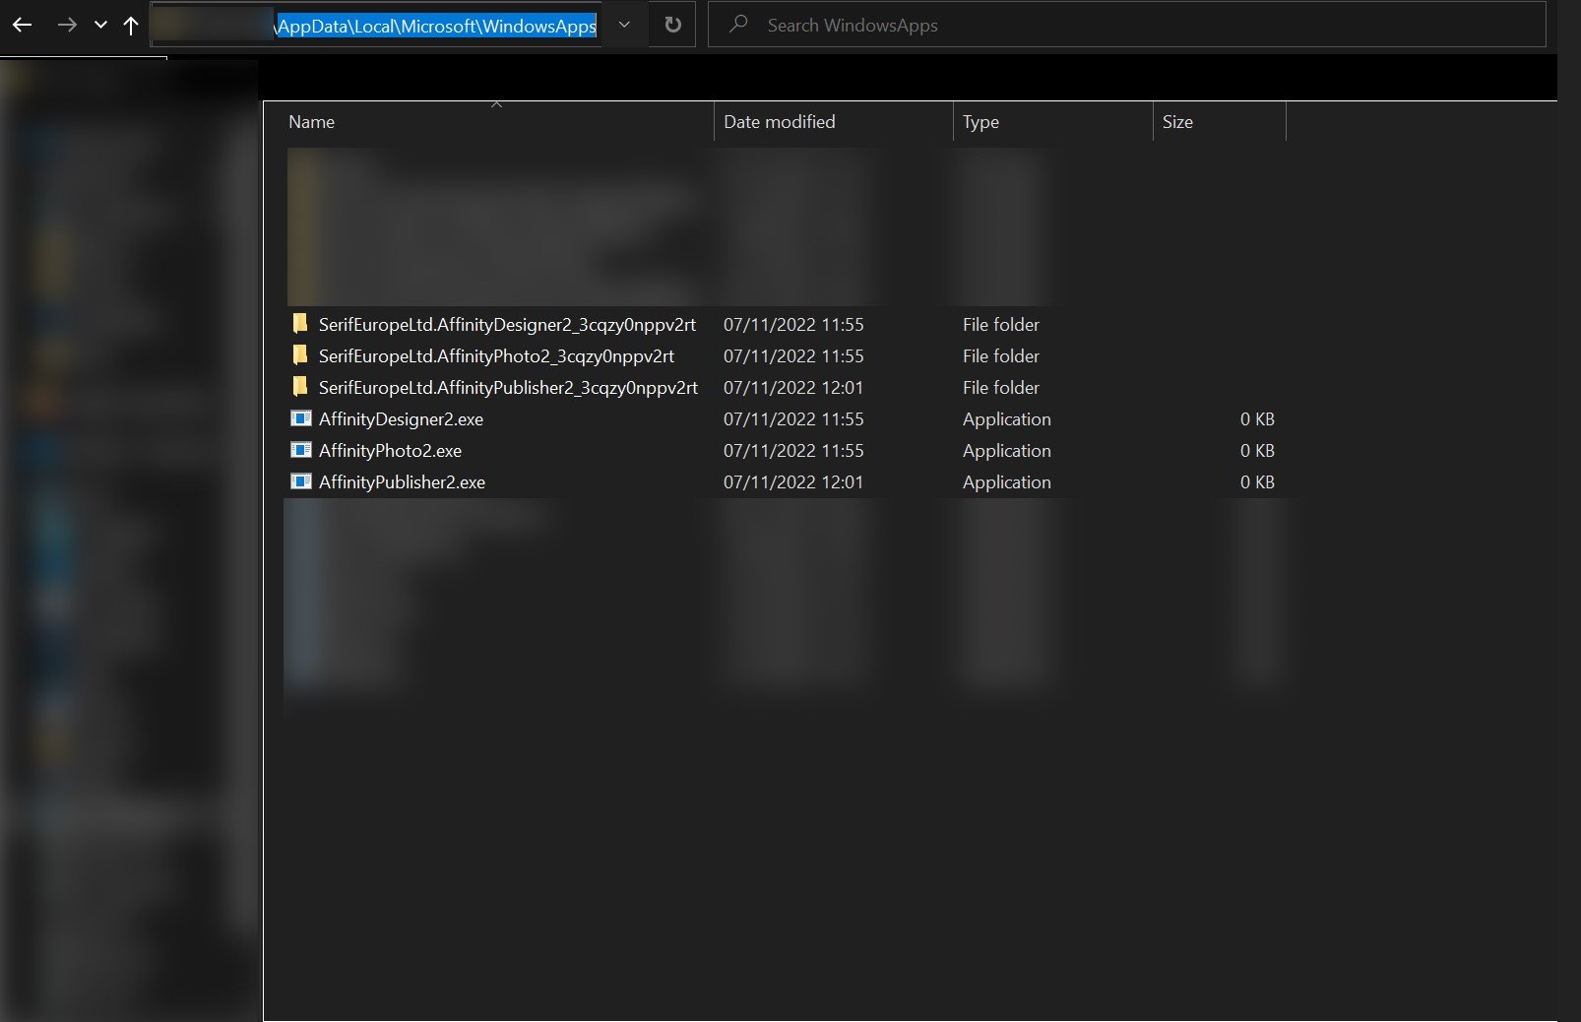Click the Search WindowsApps field
This screenshot has height=1022, width=1581.
tap(1127, 25)
